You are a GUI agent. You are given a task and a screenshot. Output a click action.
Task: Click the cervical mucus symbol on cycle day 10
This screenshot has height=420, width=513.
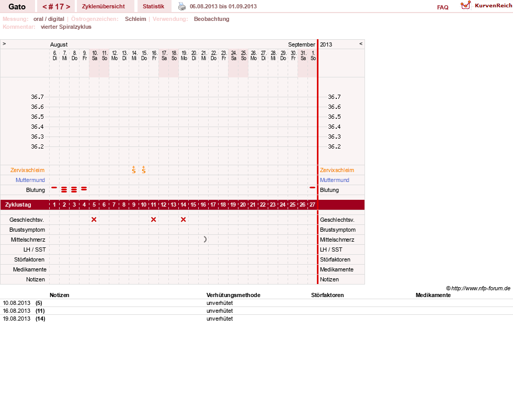pos(144,169)
